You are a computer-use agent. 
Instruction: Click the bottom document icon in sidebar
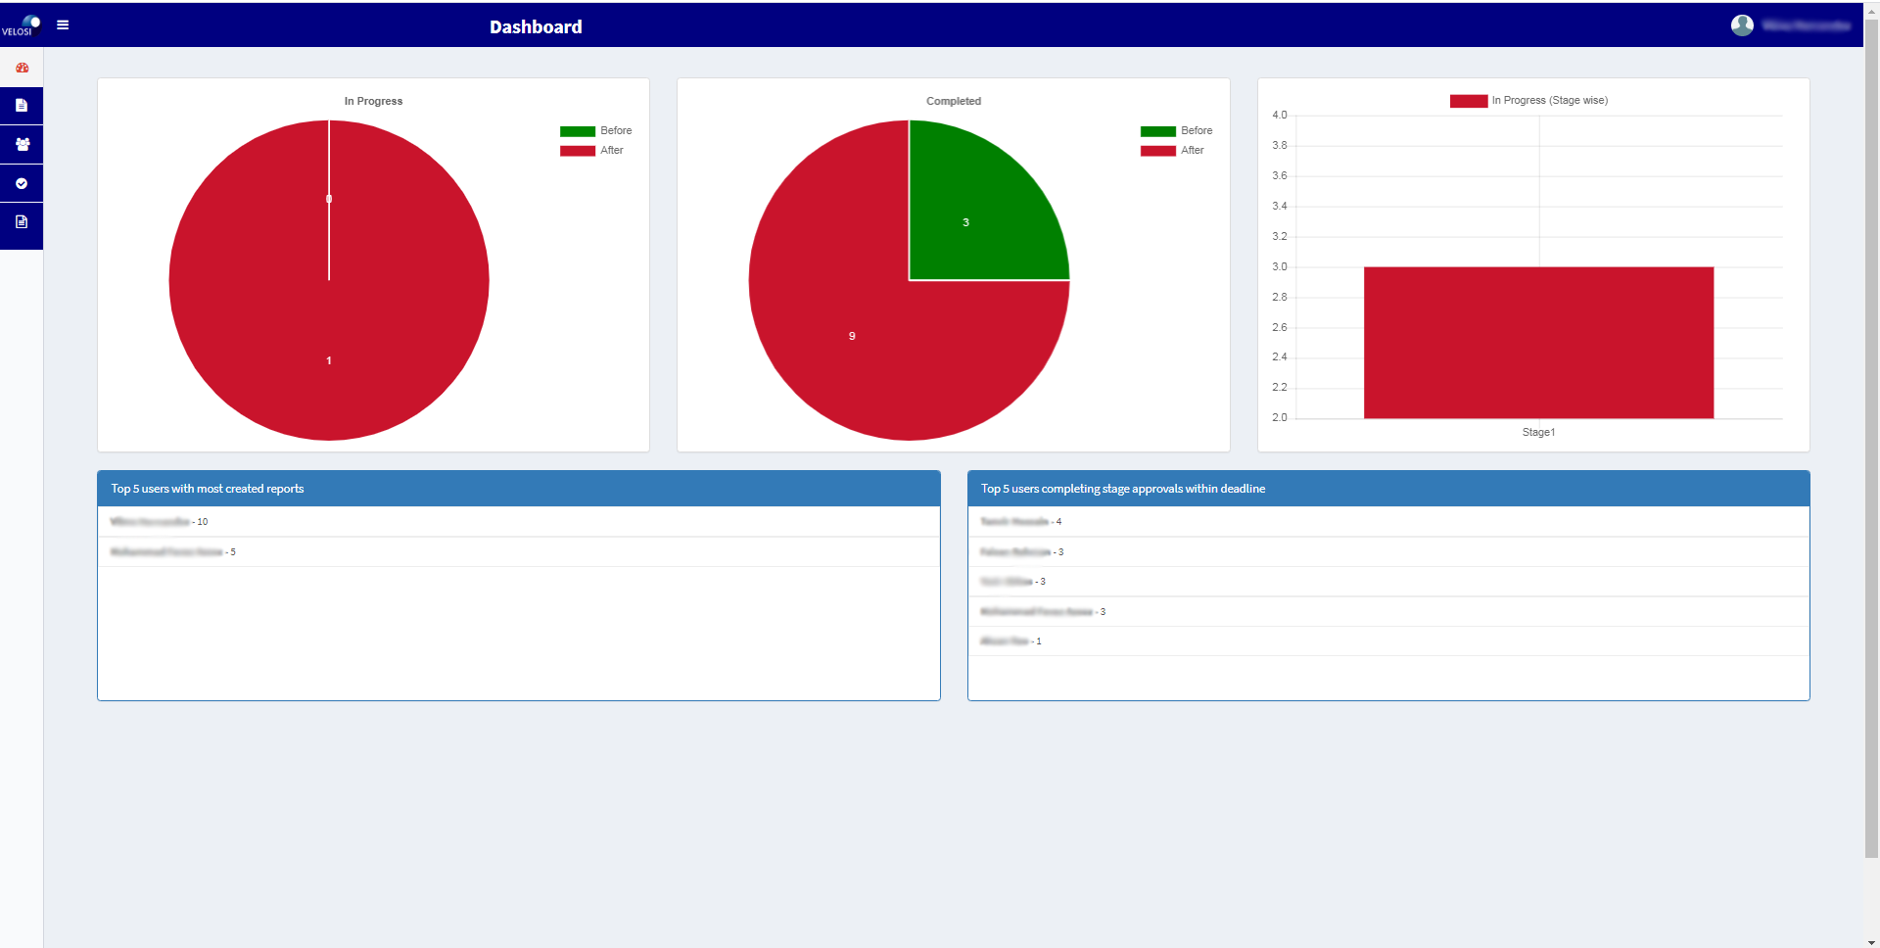pos(22,222)
